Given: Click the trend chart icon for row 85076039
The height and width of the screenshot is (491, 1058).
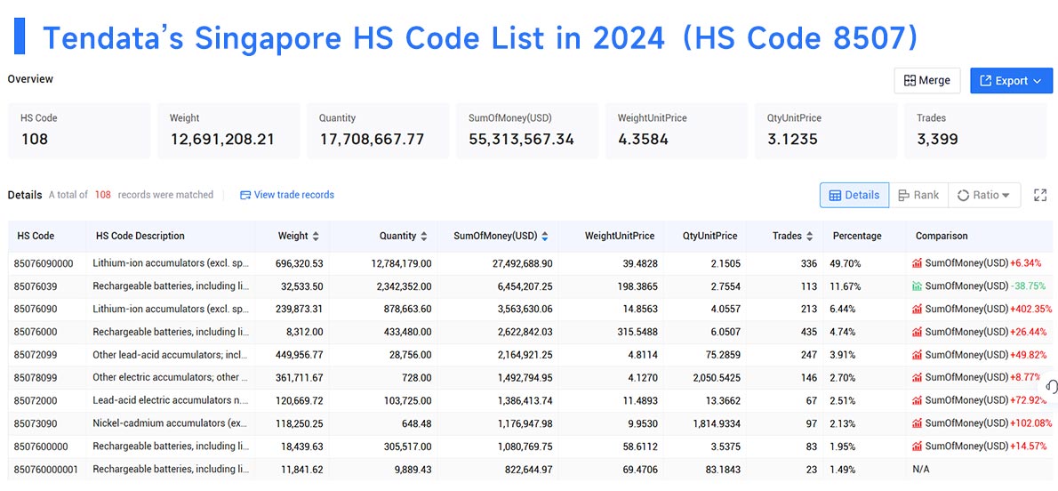Looking at the screenshot, I should coord(917,286).
